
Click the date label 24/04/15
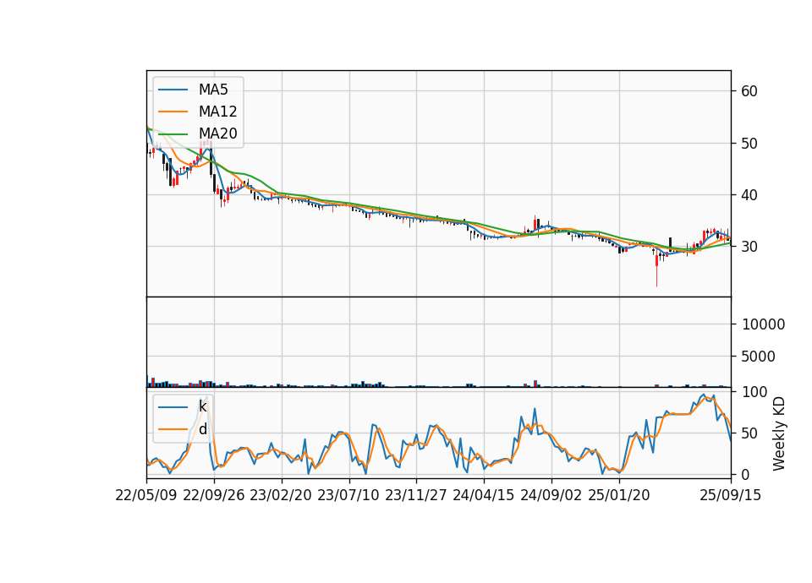(484, 495)
